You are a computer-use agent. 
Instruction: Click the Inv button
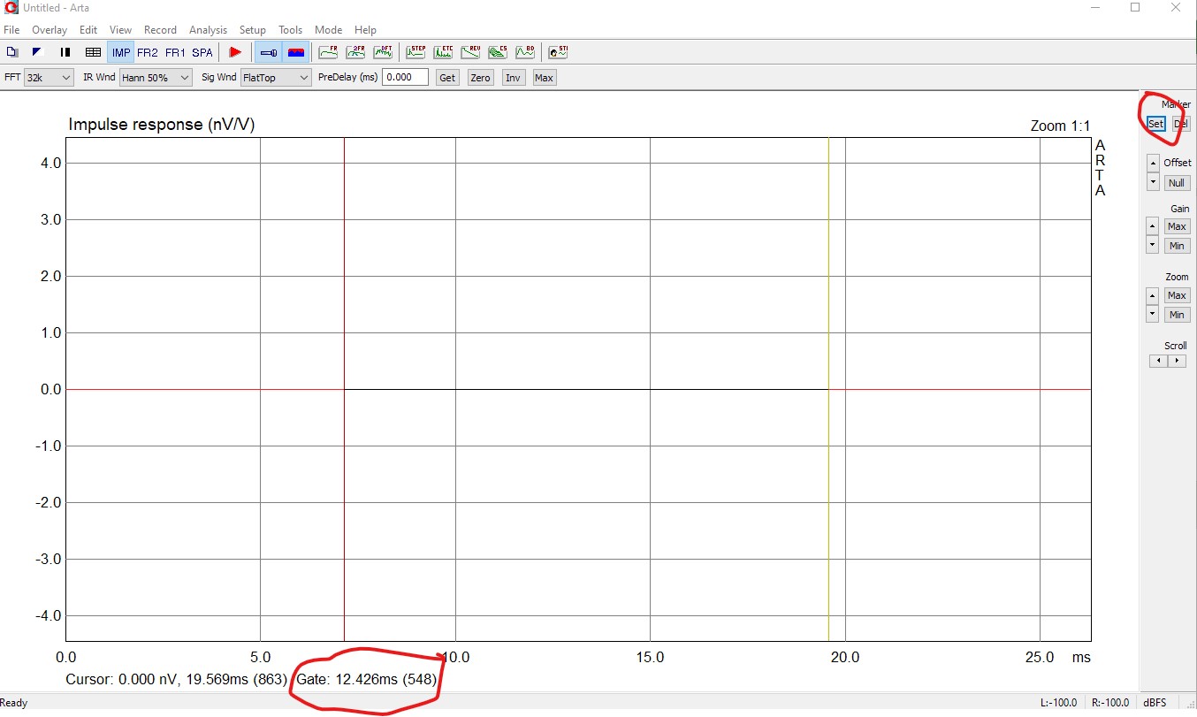tap(513, 78)
